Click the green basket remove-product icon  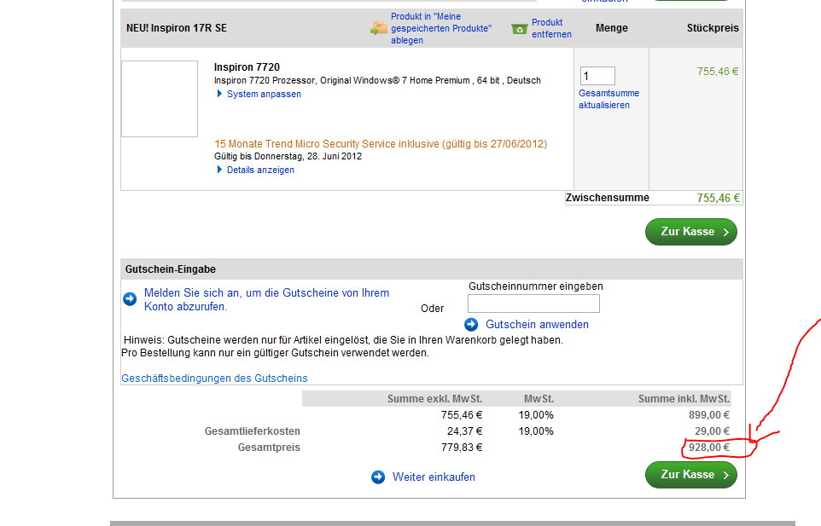coord(519,29)
